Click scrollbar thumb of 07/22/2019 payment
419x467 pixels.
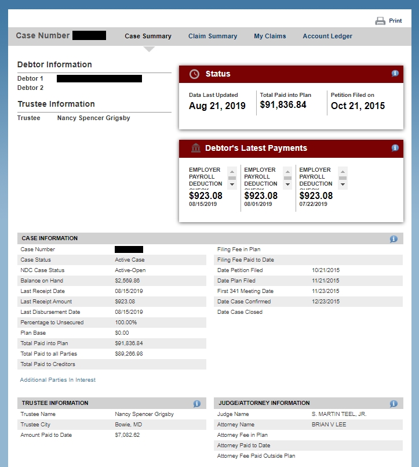(x=343, y=178)
